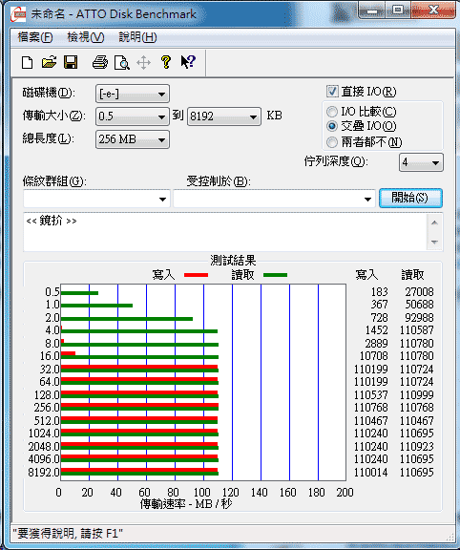Click description box scroll down arrow
Viewport: 460px width, 550px height.
[x=435, y=242]
